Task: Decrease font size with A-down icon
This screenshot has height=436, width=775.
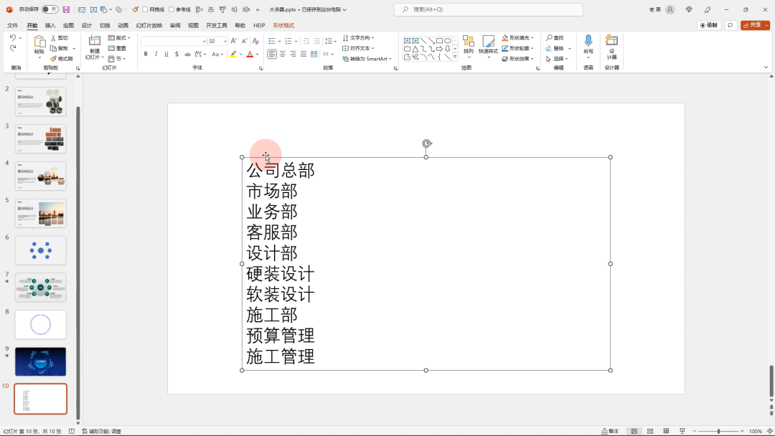Action: 244,41
